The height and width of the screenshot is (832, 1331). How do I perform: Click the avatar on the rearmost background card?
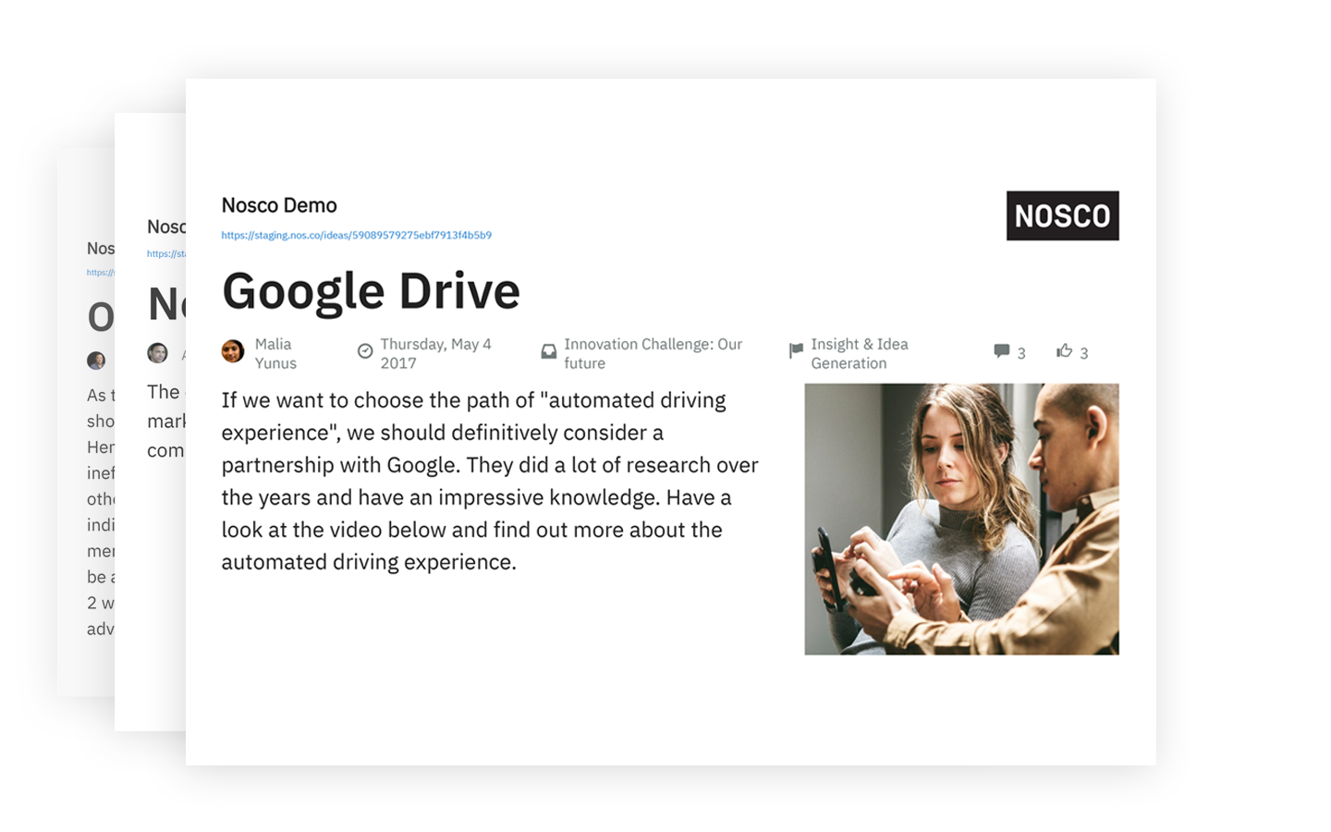pyautogui.click(x=96, y=361)
